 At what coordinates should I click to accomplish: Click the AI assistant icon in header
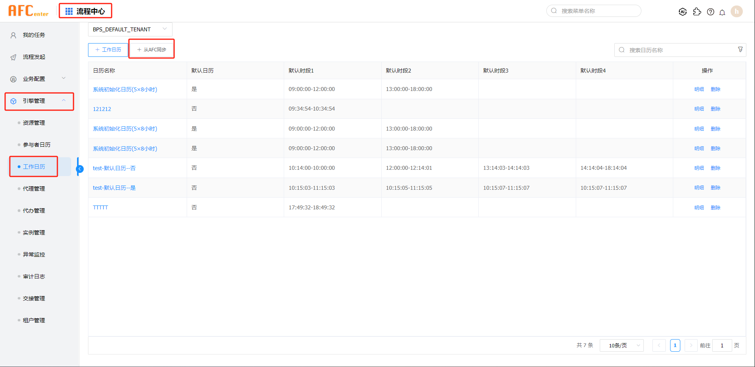tap(683, 12)
